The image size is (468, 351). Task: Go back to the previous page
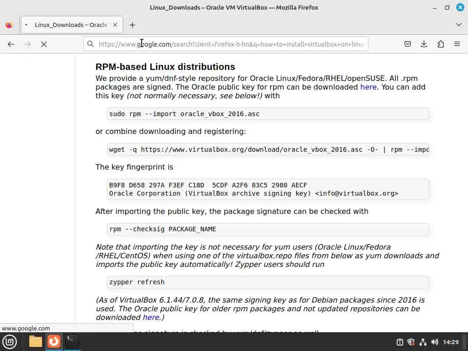[11, 44]
